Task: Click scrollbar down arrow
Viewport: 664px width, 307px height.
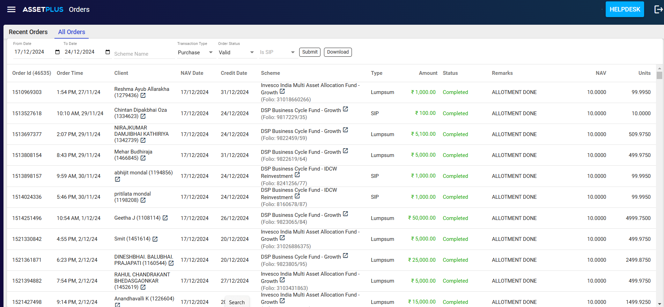Action: pos(659,304)
